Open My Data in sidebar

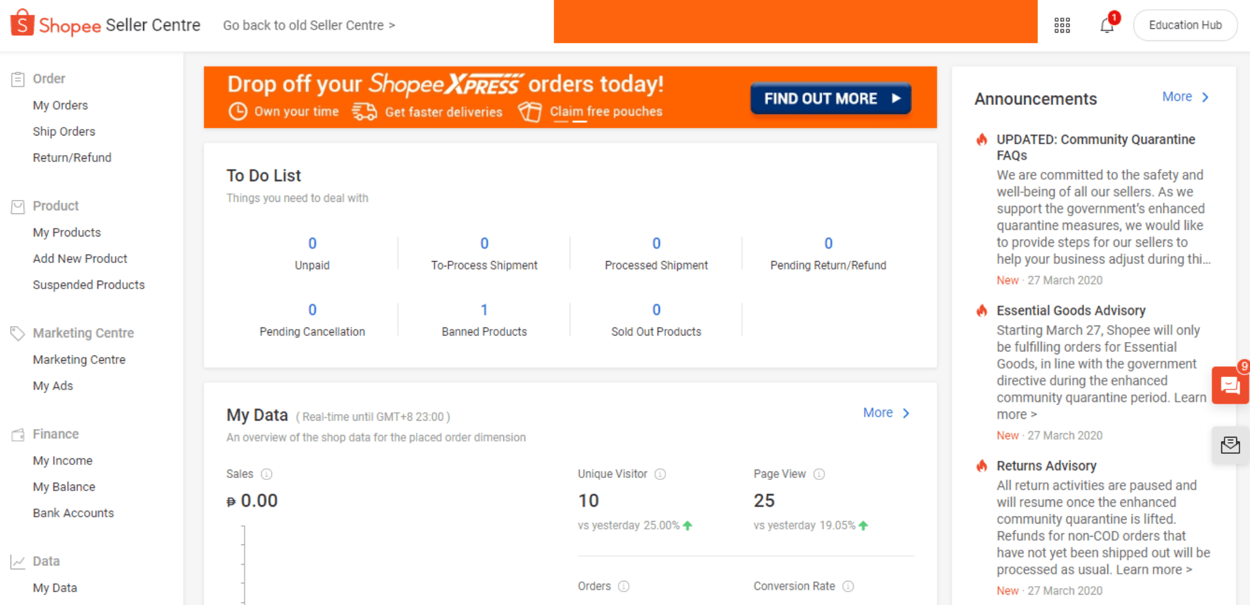click(x=55, y=587)
